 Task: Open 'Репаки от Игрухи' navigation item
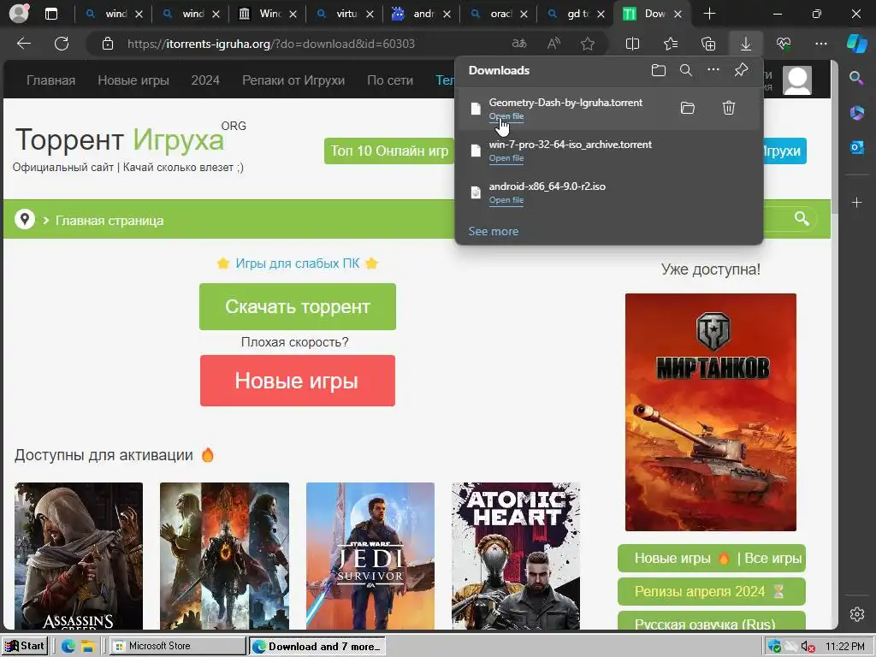click(x=293, y=80)
